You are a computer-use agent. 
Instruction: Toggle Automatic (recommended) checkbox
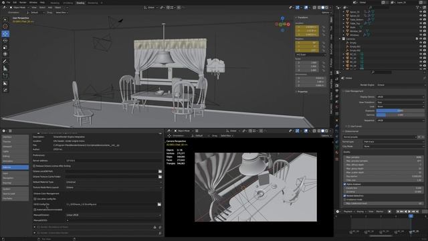[35, 210]
